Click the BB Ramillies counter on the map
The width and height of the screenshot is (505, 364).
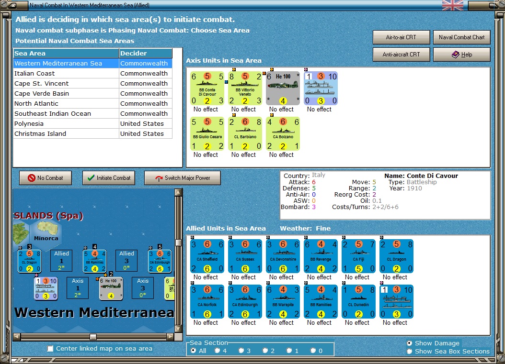[x=95, y=261]
